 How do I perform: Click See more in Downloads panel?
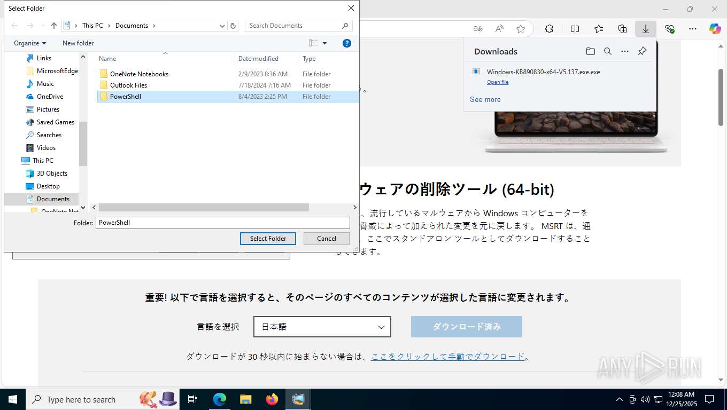485,99
